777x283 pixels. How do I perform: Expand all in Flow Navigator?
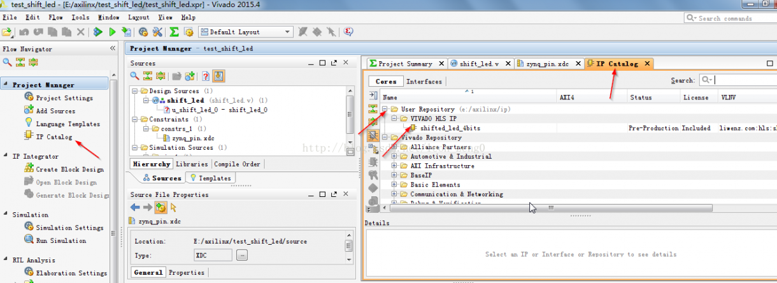click(33, 62)
